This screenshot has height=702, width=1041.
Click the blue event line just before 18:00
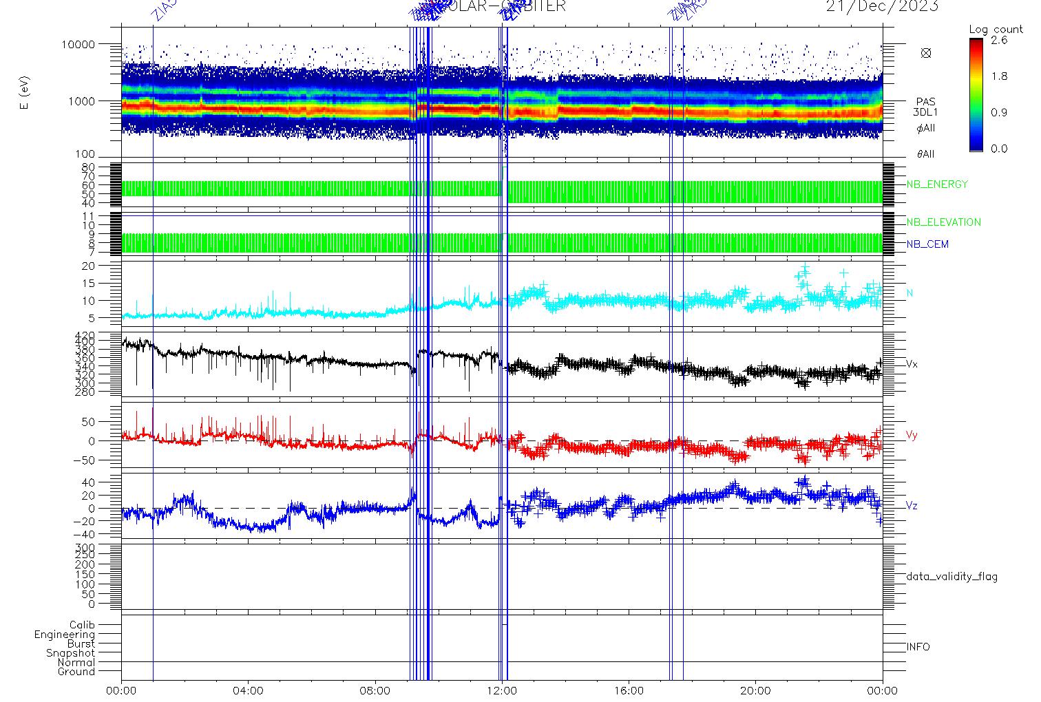(x=683, y=352)
